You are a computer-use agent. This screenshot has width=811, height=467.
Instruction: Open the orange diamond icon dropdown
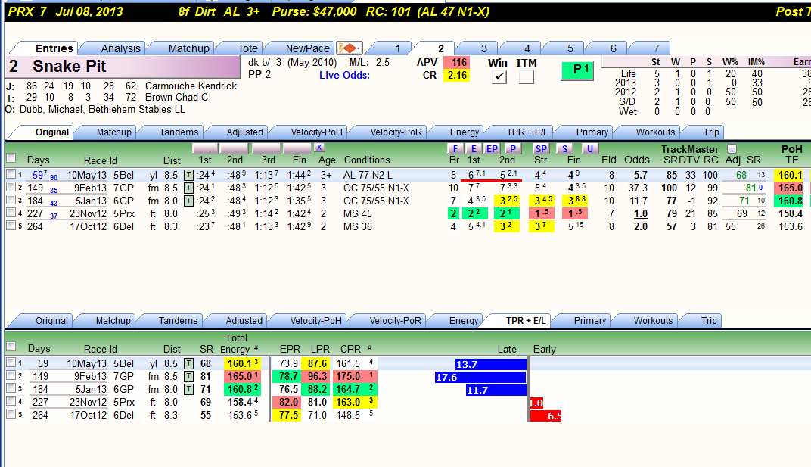point(350,48)
